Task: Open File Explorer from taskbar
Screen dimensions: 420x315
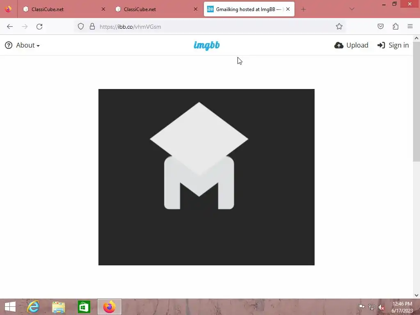Action: [58, 307]
